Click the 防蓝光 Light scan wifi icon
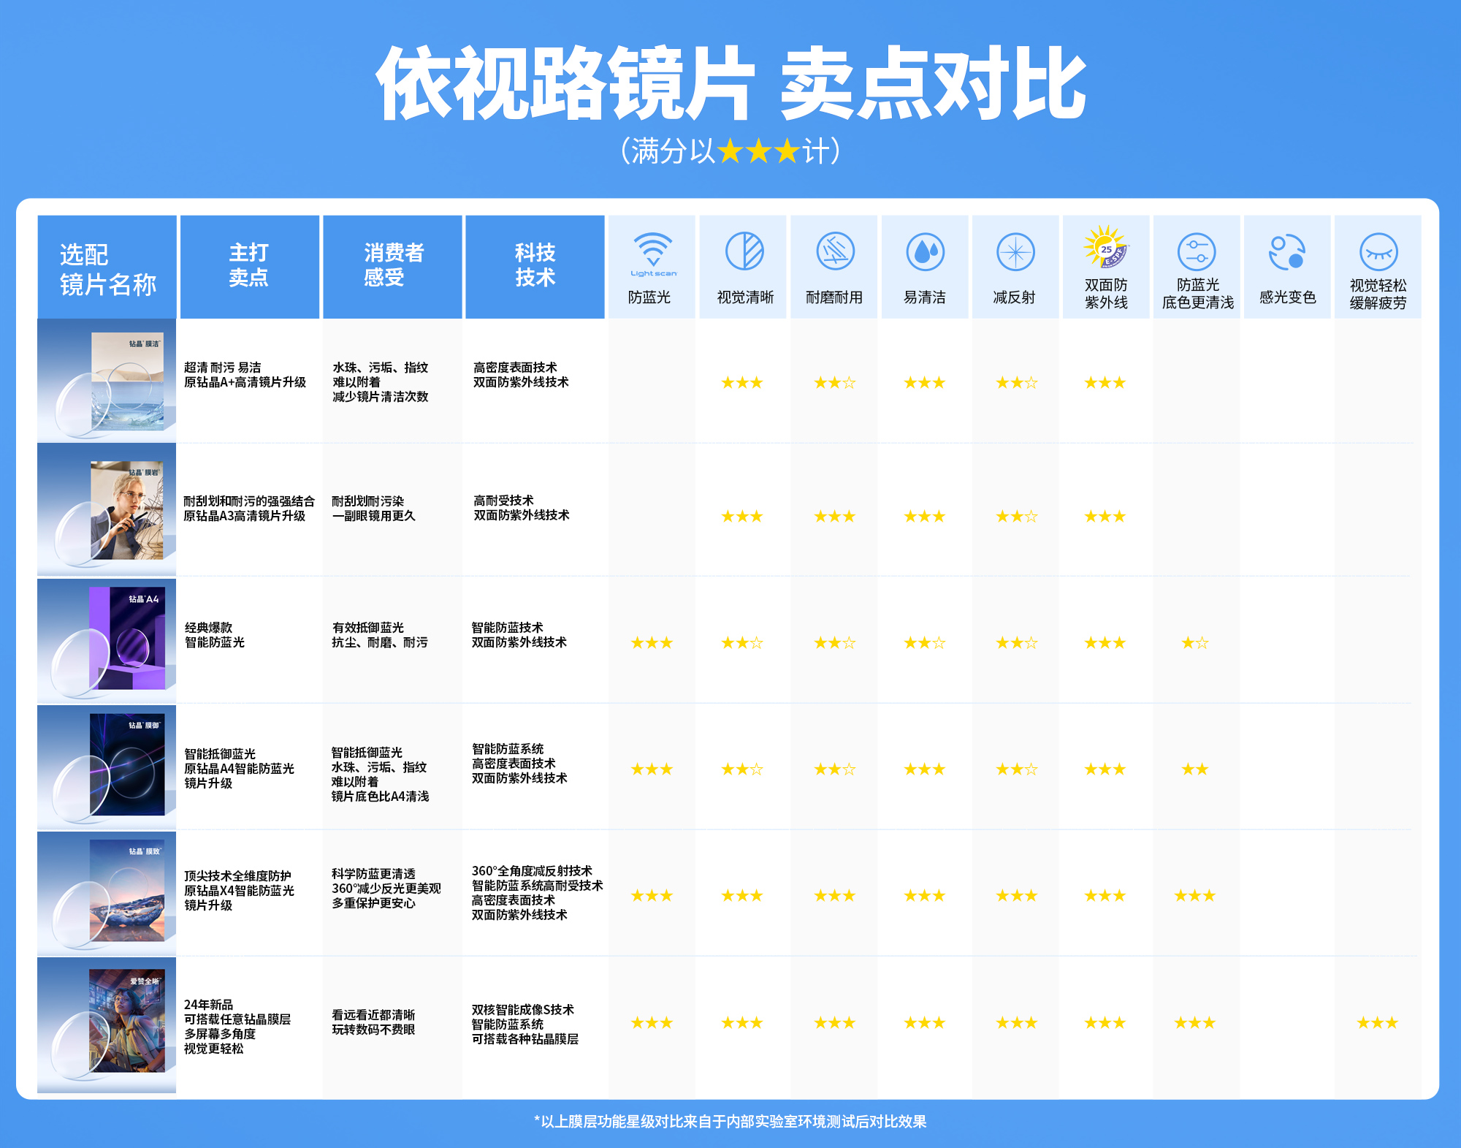1461x1148 pixels. 653,254
